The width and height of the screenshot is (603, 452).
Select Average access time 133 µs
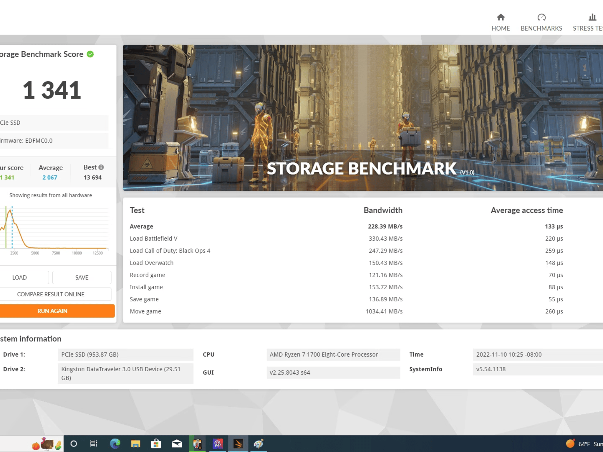coord(554,226)
